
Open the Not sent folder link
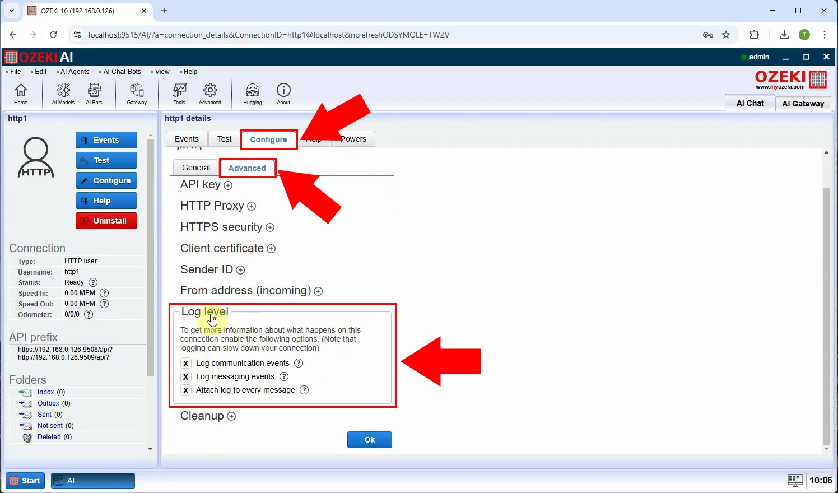point(50,426)
